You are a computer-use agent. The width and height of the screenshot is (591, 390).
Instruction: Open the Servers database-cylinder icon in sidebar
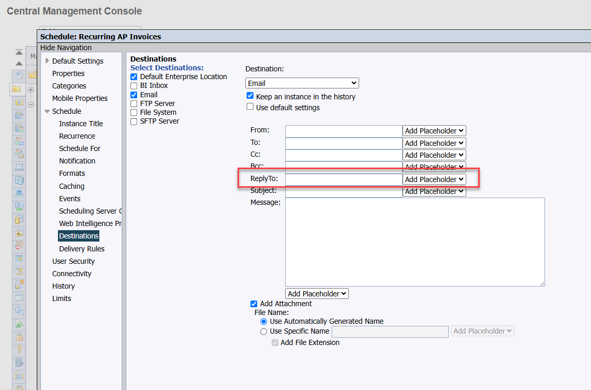click(x=19, y=181)
